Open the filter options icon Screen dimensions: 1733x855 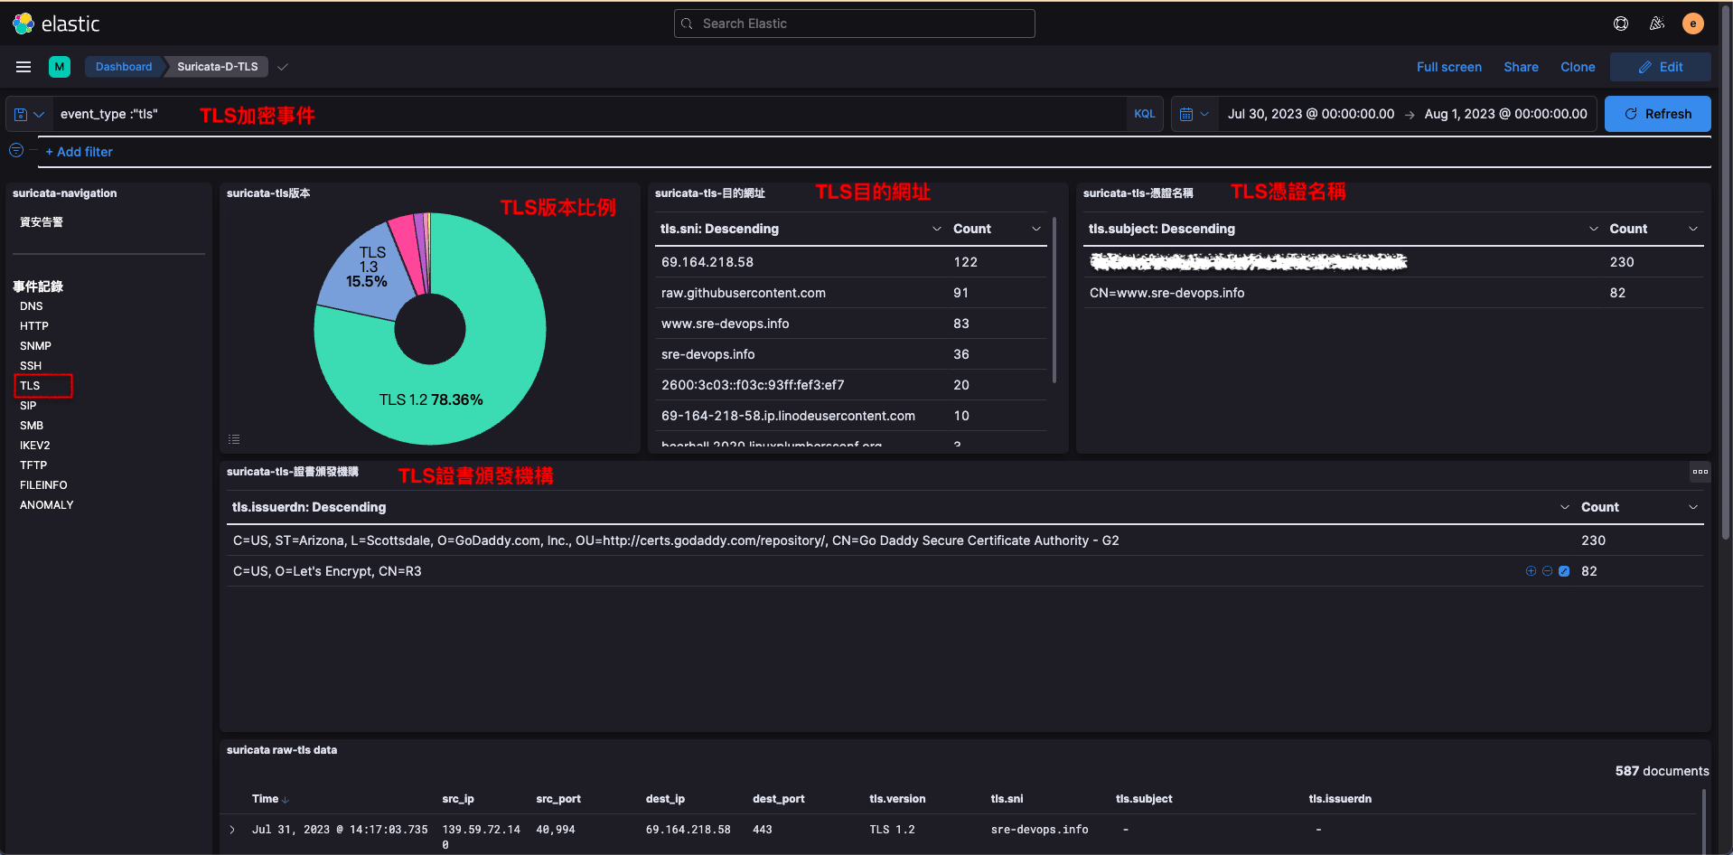(x=16, y=150)
